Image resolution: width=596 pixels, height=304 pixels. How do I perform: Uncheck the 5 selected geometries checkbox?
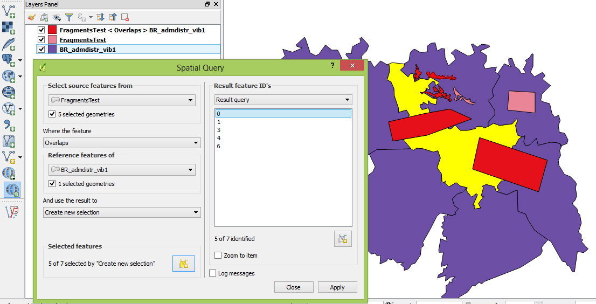click(52, 114)
